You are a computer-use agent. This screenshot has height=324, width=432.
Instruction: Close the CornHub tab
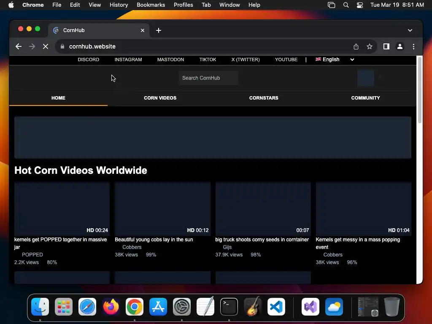pyautogui.click(x=143, y=30)
